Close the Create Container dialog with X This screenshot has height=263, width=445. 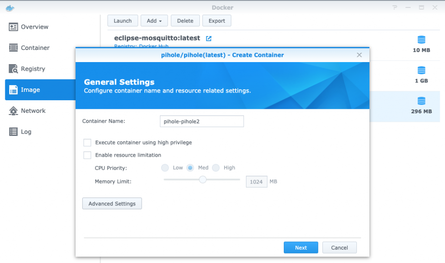[359, 55]
